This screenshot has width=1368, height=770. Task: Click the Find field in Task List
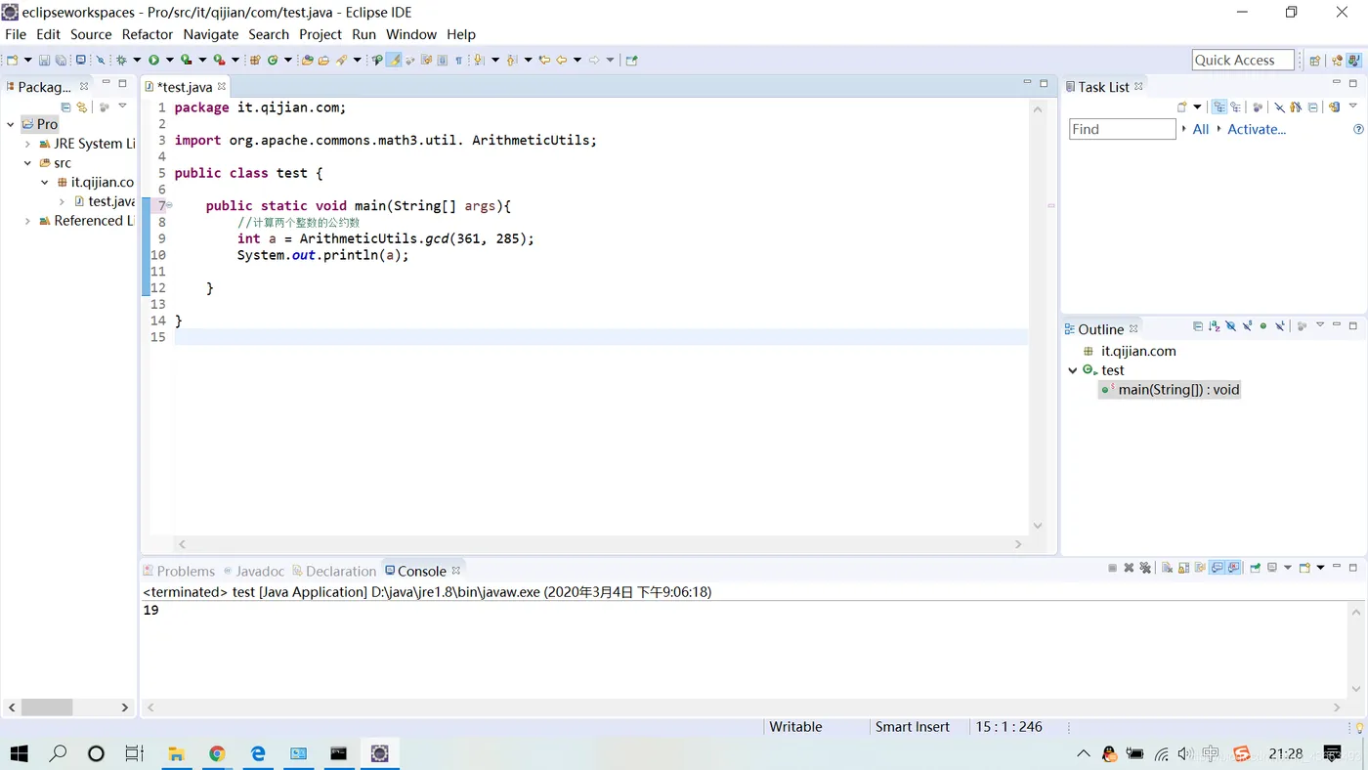(x=1123, y=129)
